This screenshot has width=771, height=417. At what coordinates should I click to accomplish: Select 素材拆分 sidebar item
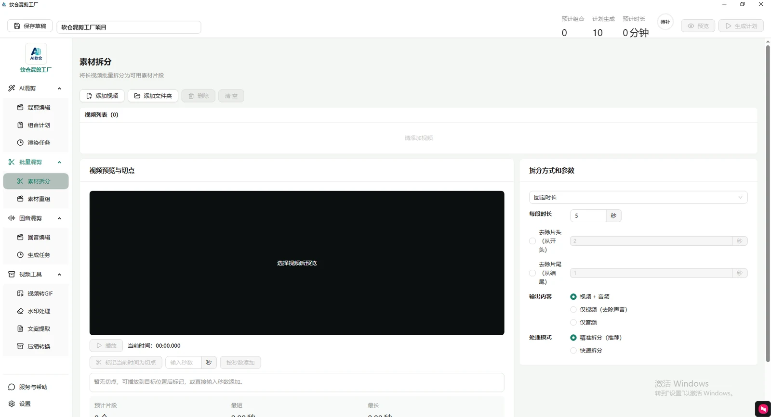coord(36,181)
